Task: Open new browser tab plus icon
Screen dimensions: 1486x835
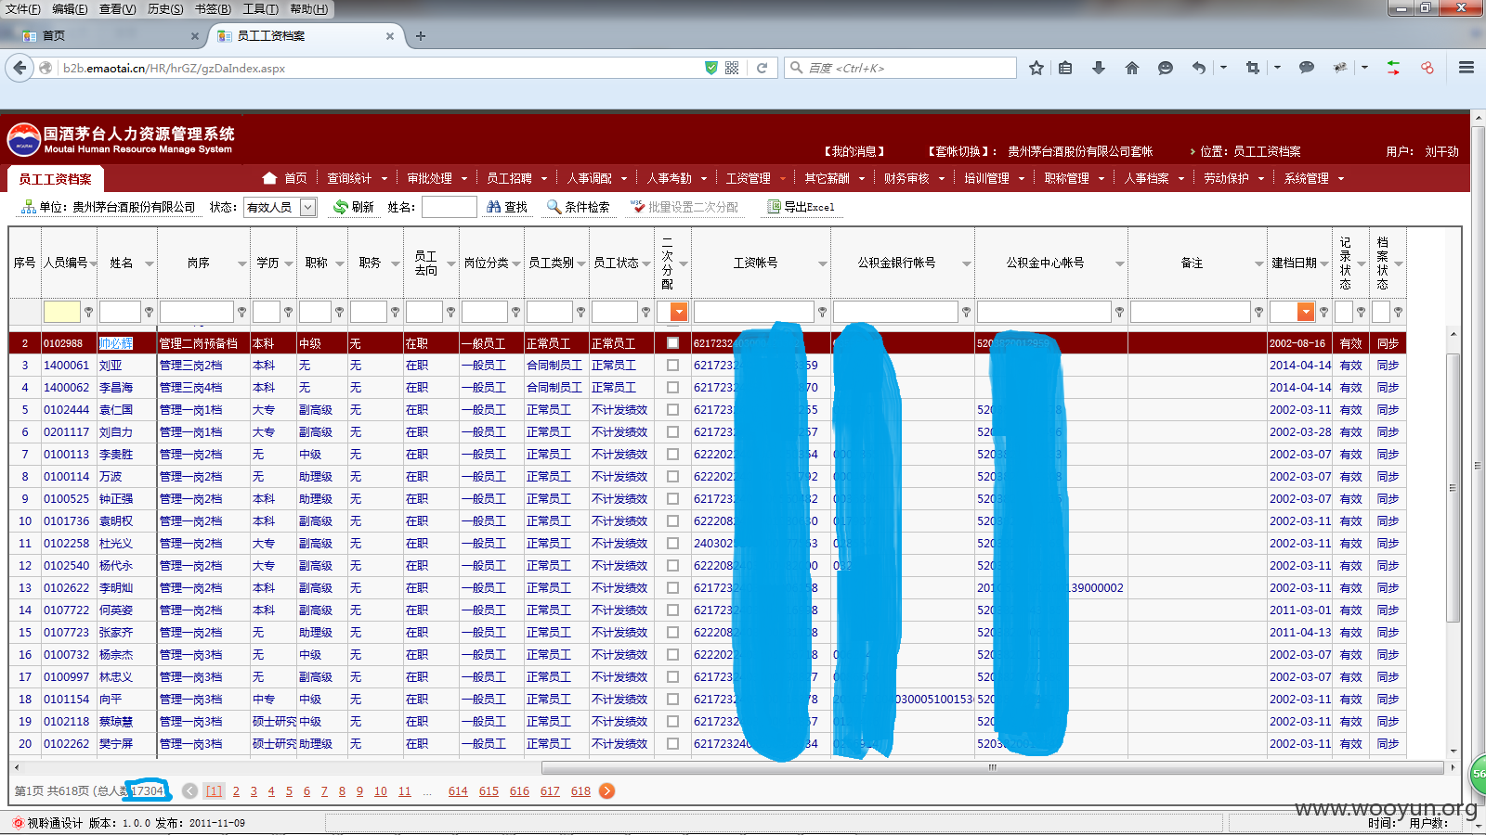Action: (x=421, y=36)
